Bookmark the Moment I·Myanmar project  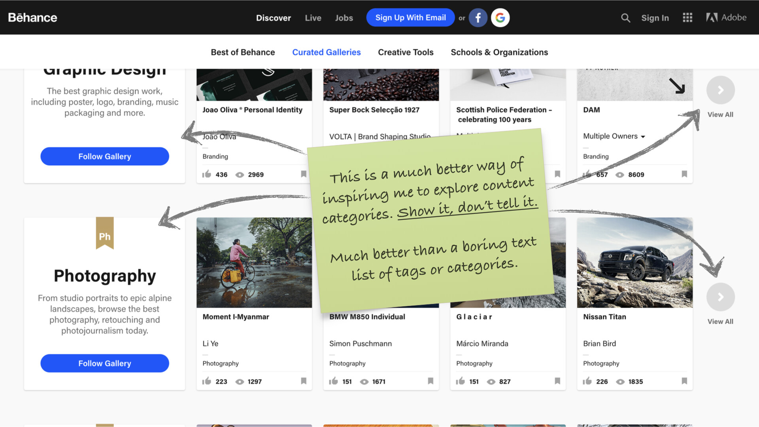click(304, 381)
